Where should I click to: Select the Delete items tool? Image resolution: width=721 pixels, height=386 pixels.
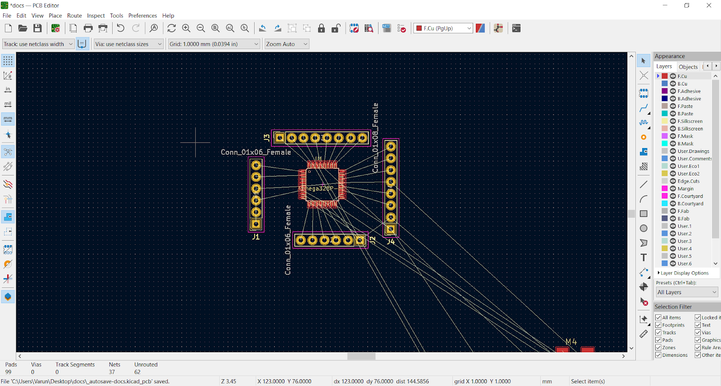click(643, 301)
